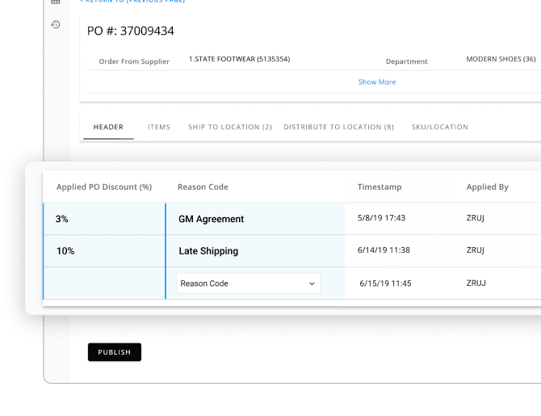Open the Reason Code dropdown
The image size is (541, 416).
(249, 284)
